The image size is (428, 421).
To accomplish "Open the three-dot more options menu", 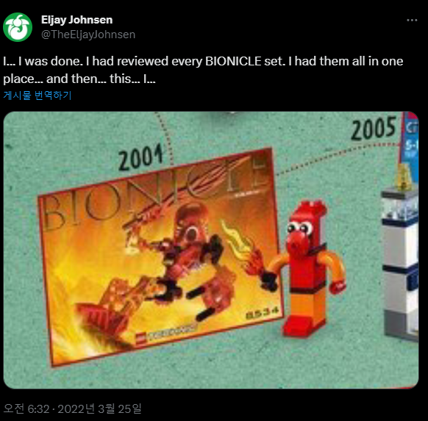I will point(412,20).
